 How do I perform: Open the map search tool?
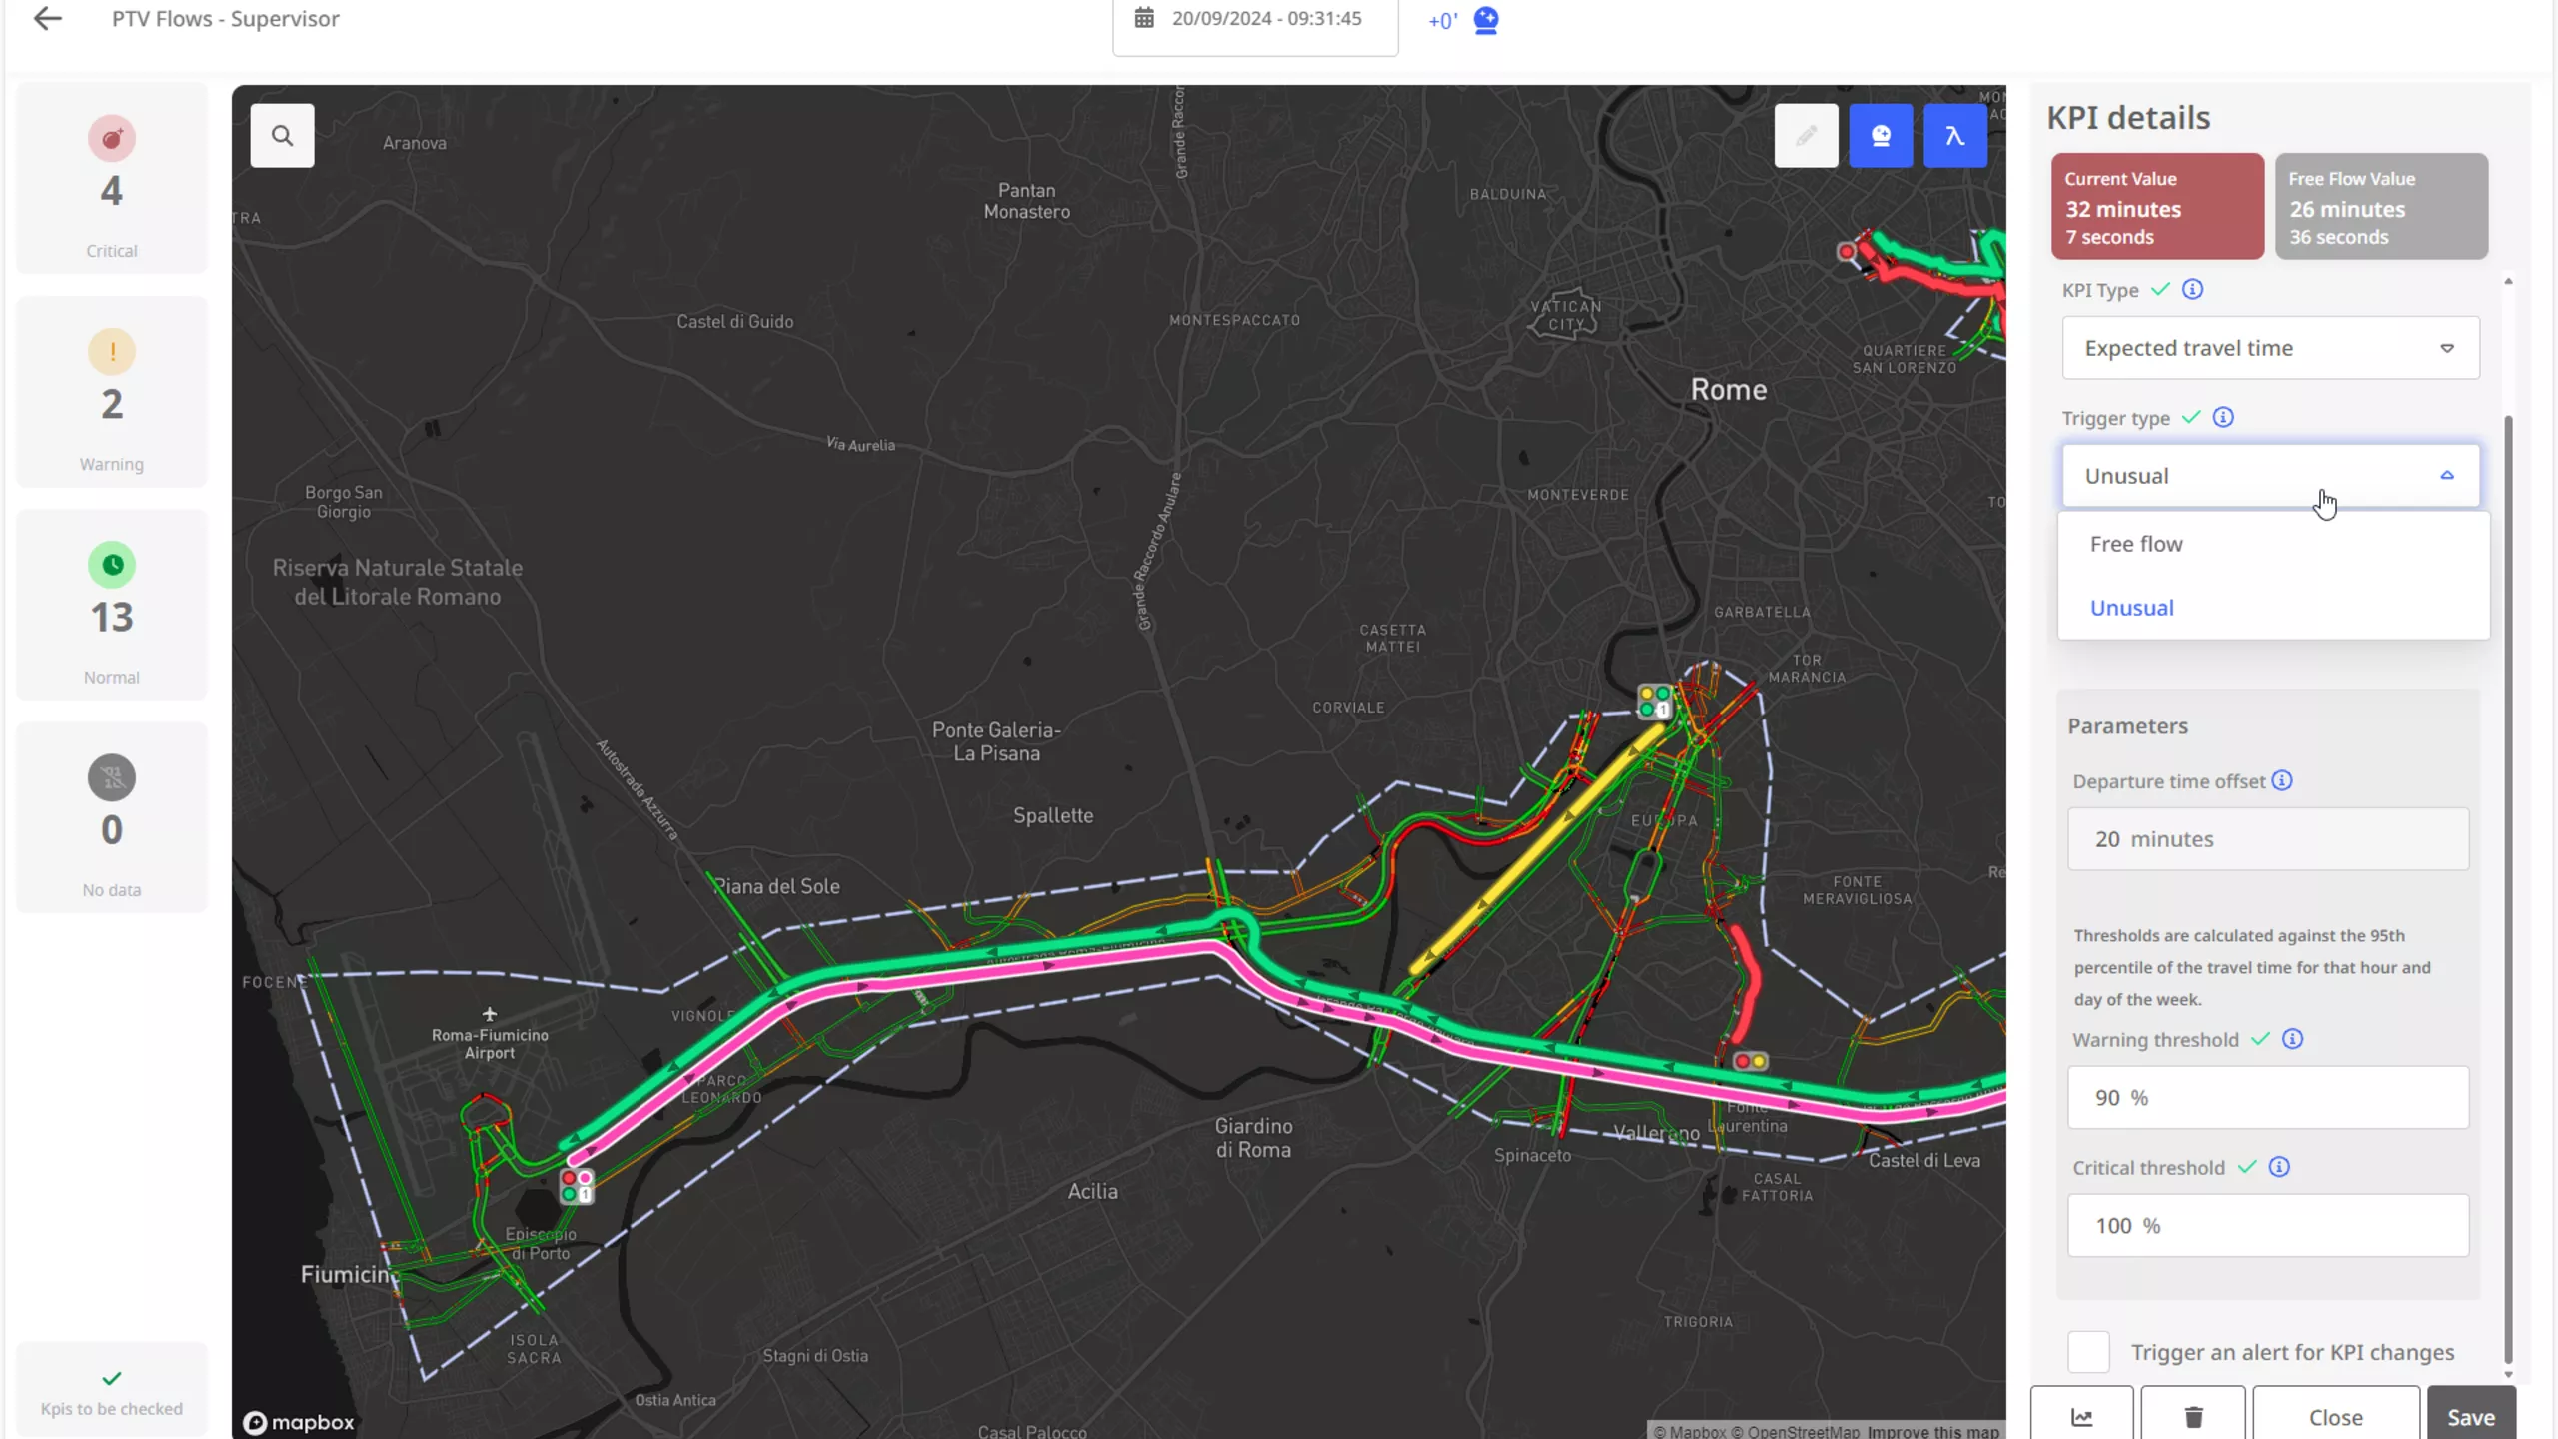pos(282,135)
